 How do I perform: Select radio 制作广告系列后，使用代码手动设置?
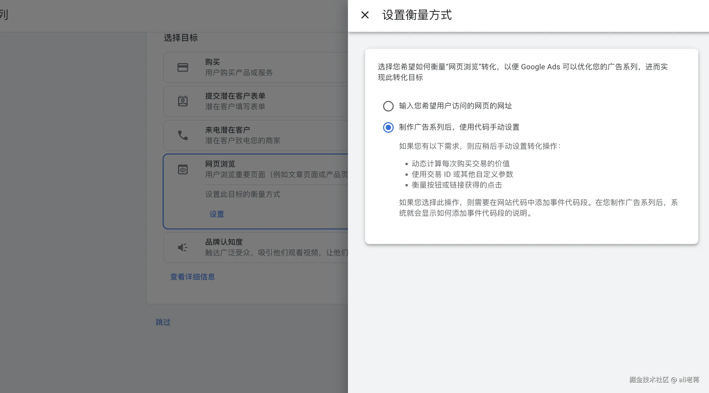388,127
